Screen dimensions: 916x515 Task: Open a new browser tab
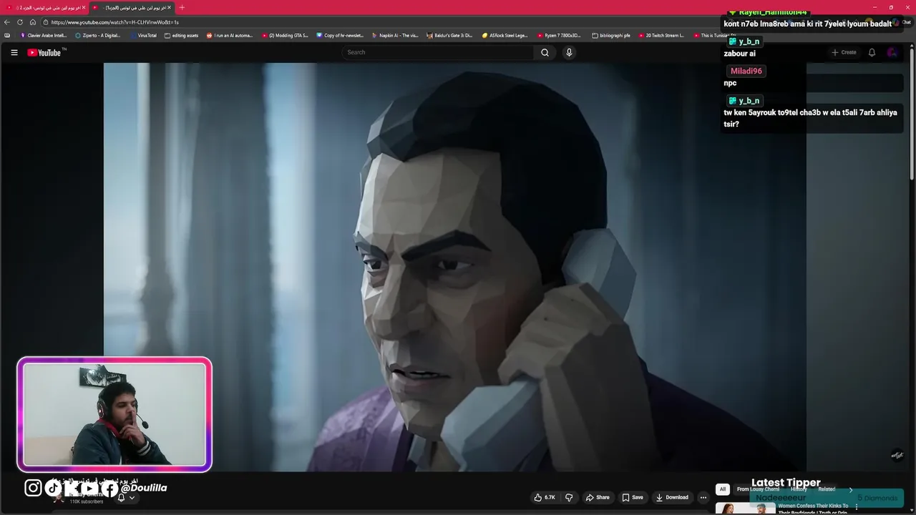pos(182,7)
